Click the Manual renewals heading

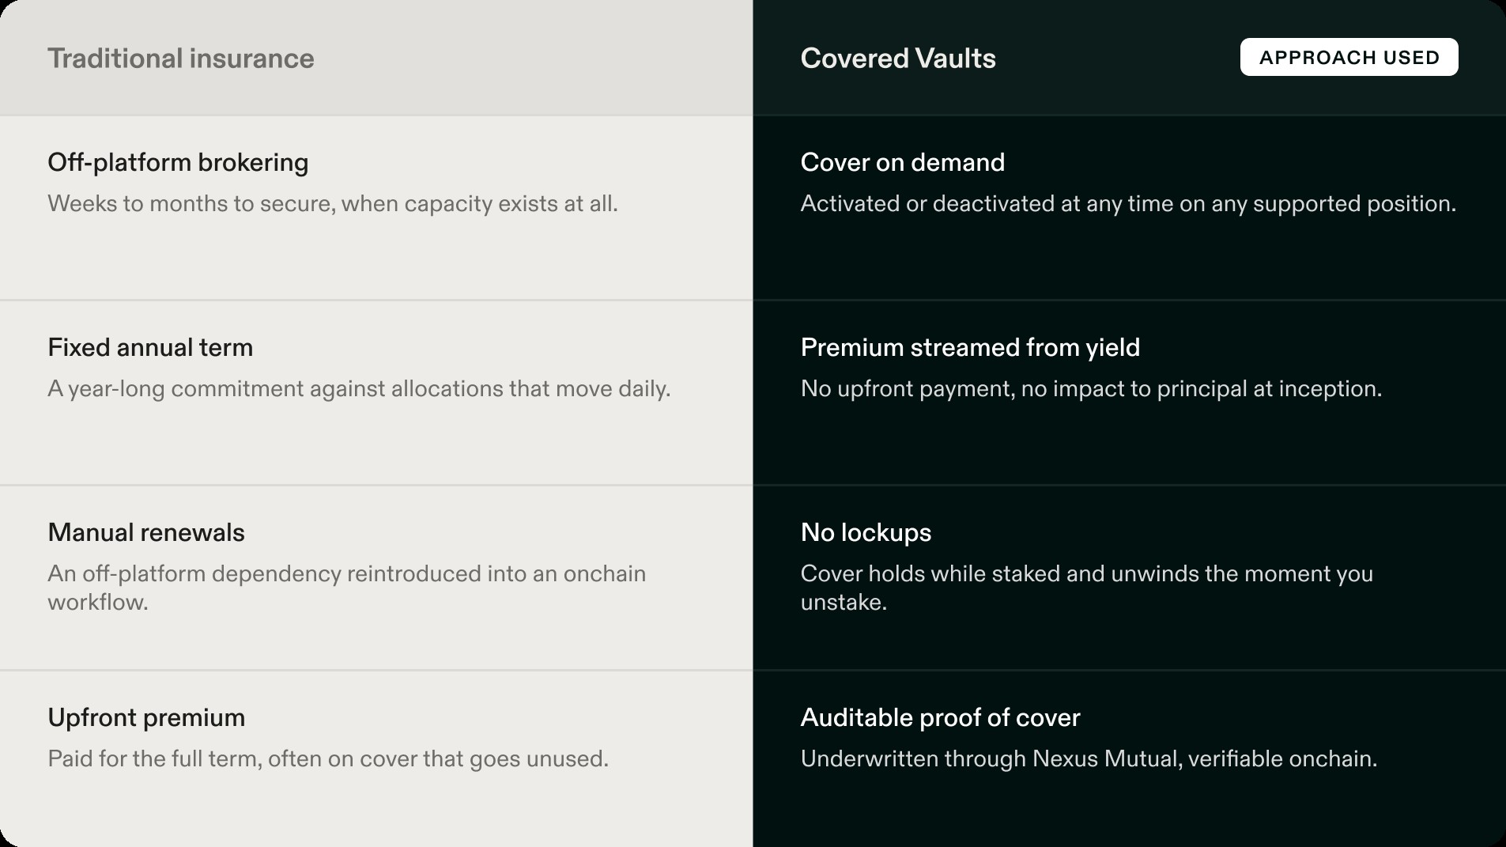146,532
